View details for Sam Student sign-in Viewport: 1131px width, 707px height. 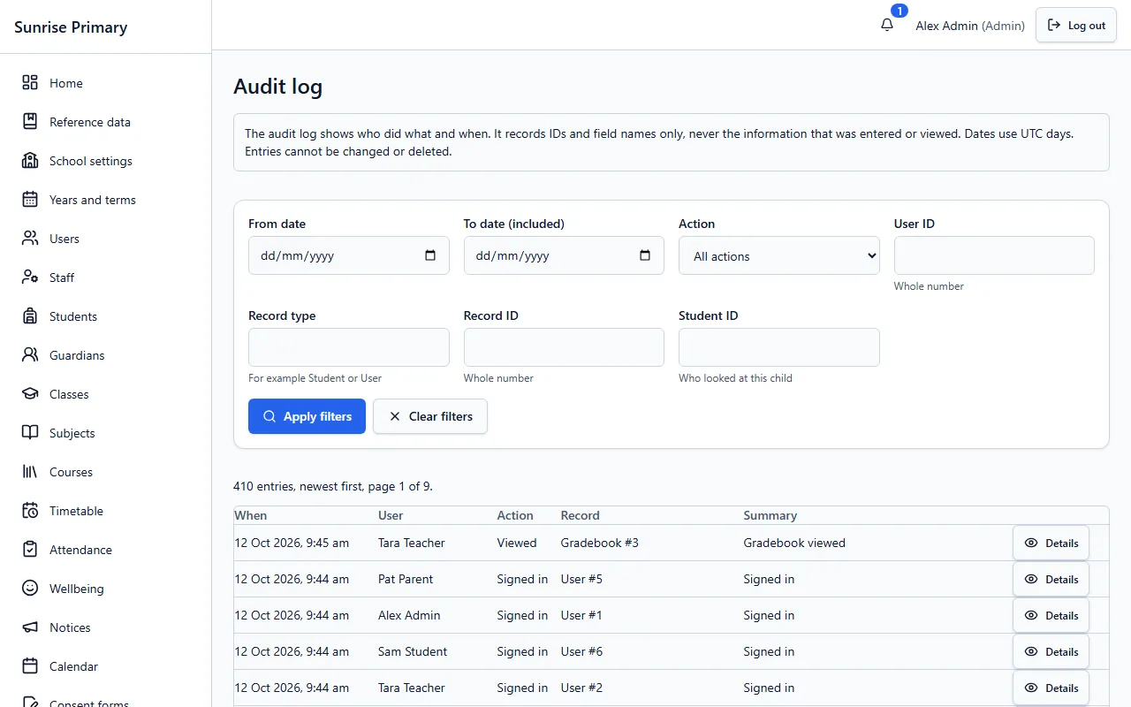1051,651
